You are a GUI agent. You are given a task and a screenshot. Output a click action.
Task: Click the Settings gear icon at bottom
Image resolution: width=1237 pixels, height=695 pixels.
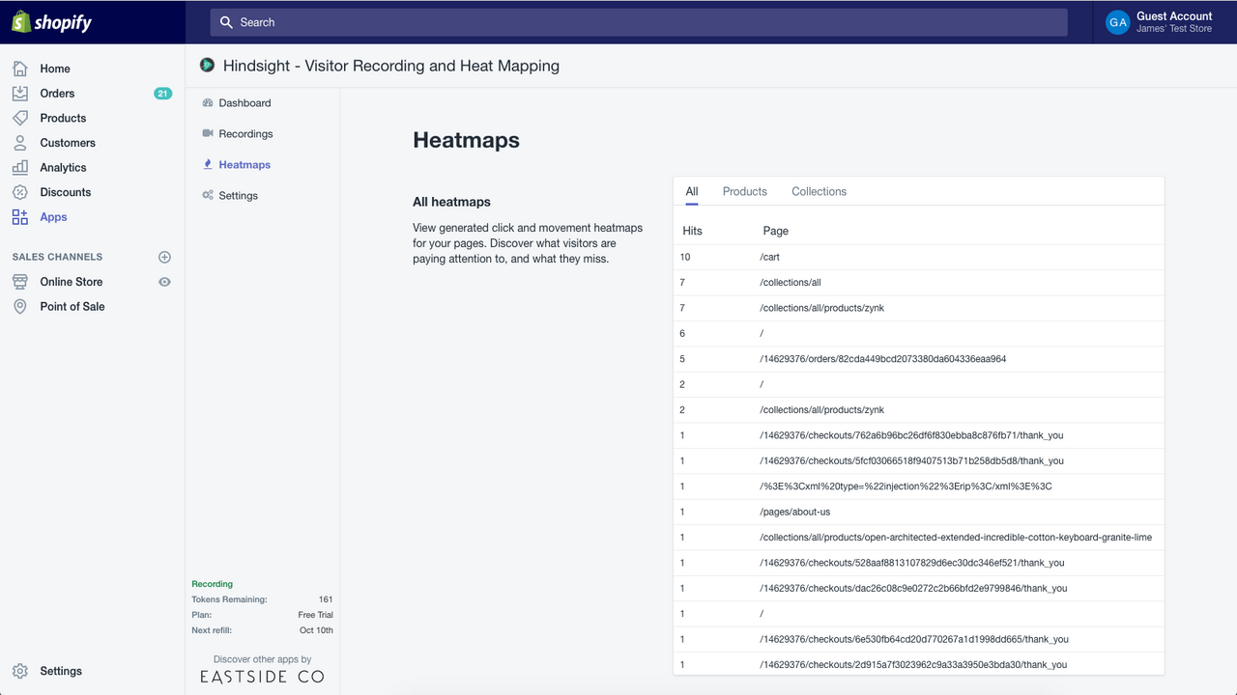click(20, 671)
